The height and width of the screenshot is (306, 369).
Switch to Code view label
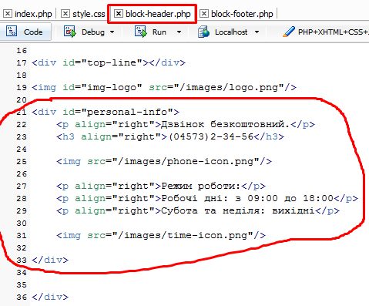tap(33, 32)
